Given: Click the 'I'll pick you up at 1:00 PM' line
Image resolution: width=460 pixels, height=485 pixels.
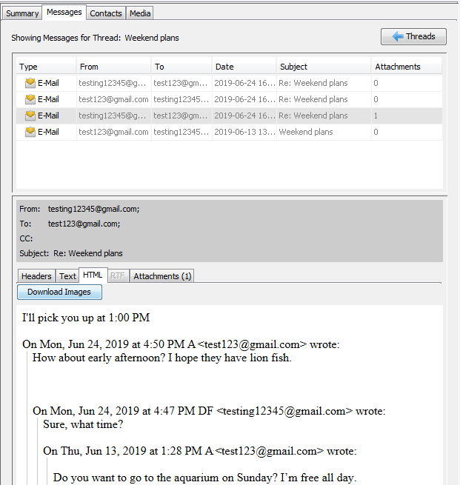Looking at the screenshot, I should point(86,318).
